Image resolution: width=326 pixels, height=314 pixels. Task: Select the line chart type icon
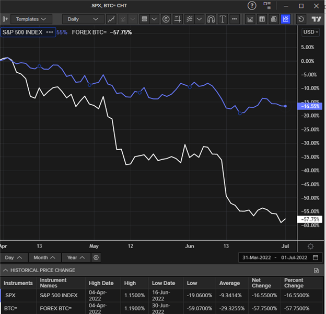pyautogui.click(x=111, y=19)
